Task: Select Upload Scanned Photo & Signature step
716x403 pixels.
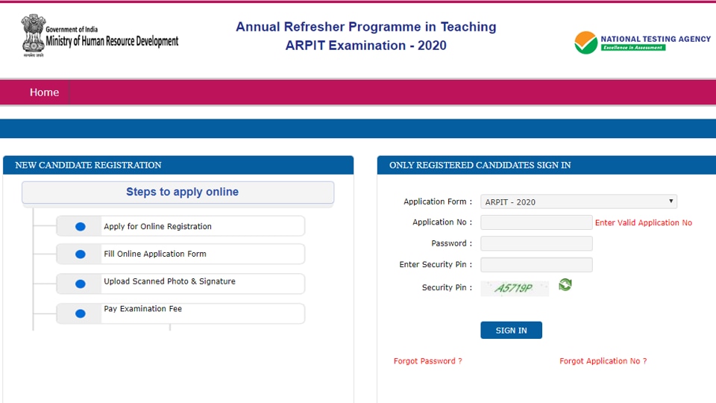Action: 169,281
